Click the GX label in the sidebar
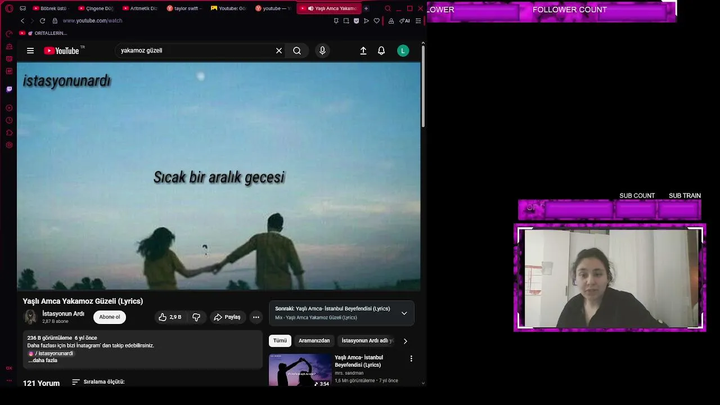720x405 pixels. coord(9,368)
